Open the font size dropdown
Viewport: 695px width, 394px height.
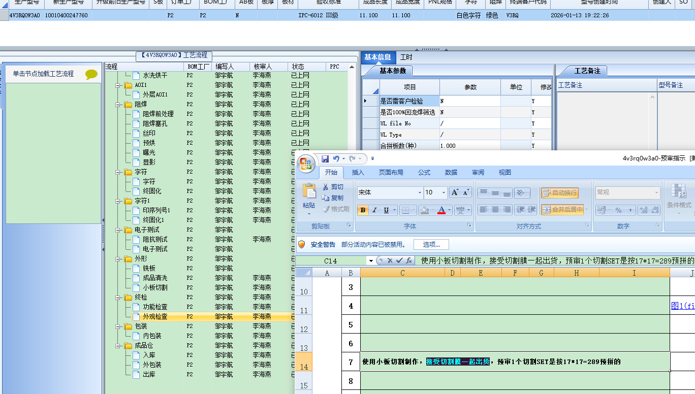pos(444,193)
